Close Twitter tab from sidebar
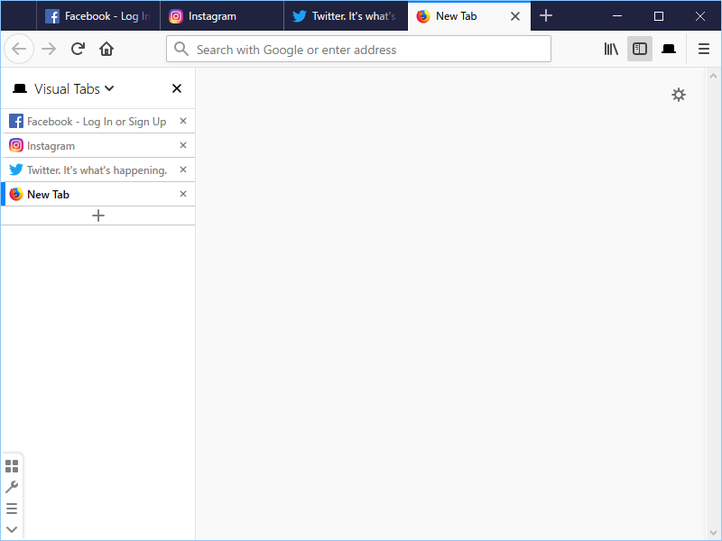The height and width of the screenshot is (541, 722). [183, 170]
